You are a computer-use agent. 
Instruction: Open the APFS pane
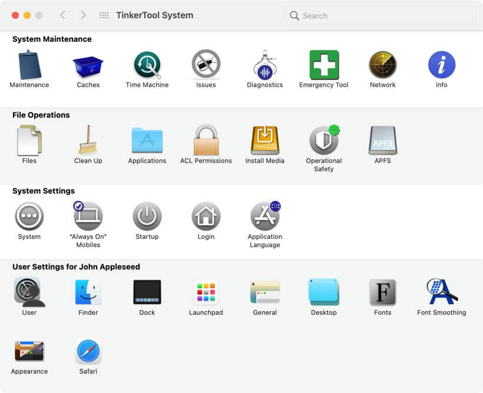pyautogui.click(x=382, y=141)
